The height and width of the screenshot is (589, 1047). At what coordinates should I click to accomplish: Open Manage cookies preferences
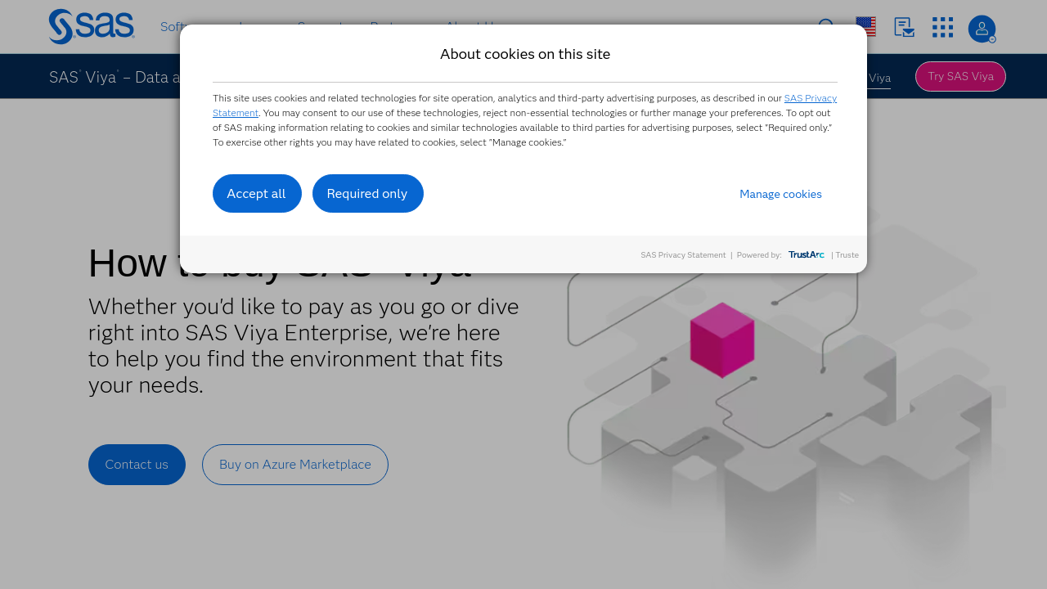coord(780,194)
